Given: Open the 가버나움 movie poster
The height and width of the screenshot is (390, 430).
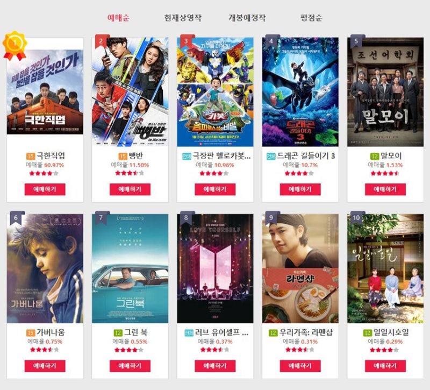Looking at the screenshot, I should pos(45,268).
